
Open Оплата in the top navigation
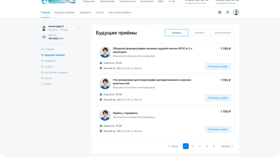point(99,12)
